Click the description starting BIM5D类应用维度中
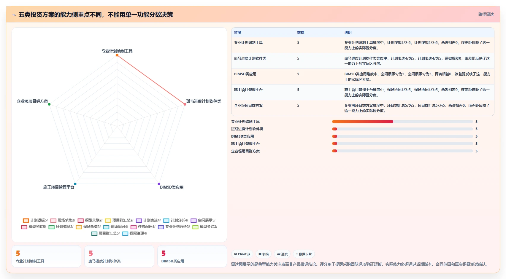This screenshot has height=279, width=506. point(417,77)
